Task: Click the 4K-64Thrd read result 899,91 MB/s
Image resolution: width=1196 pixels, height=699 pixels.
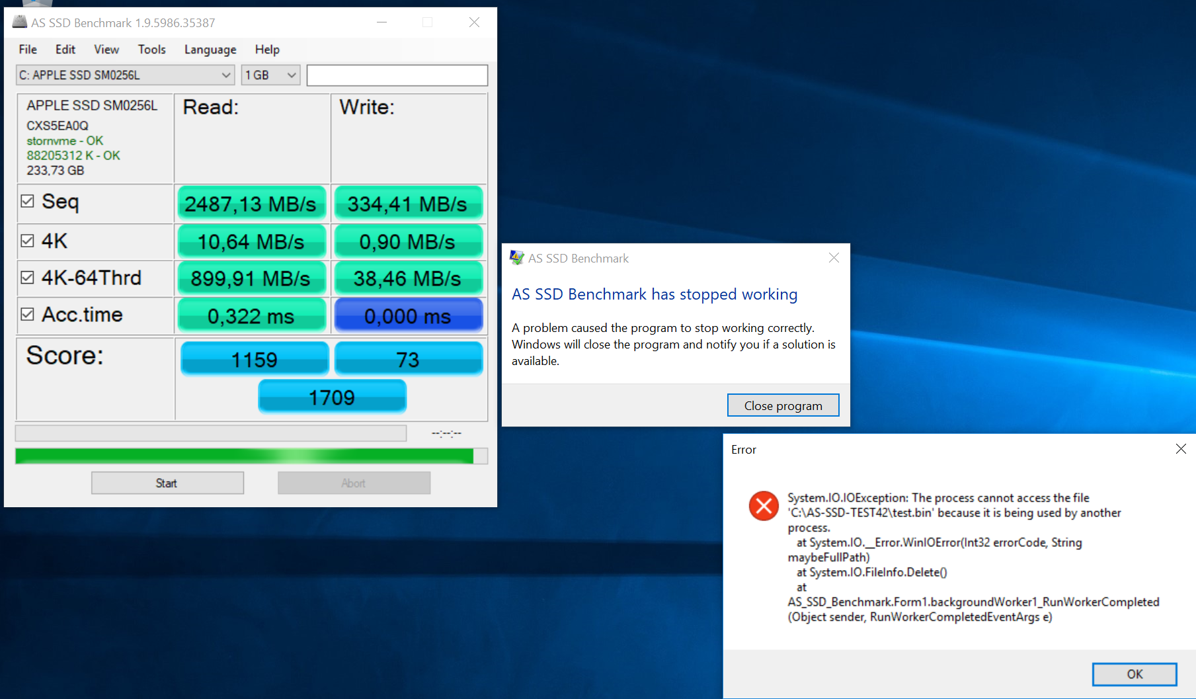Action: coord(251,278)
